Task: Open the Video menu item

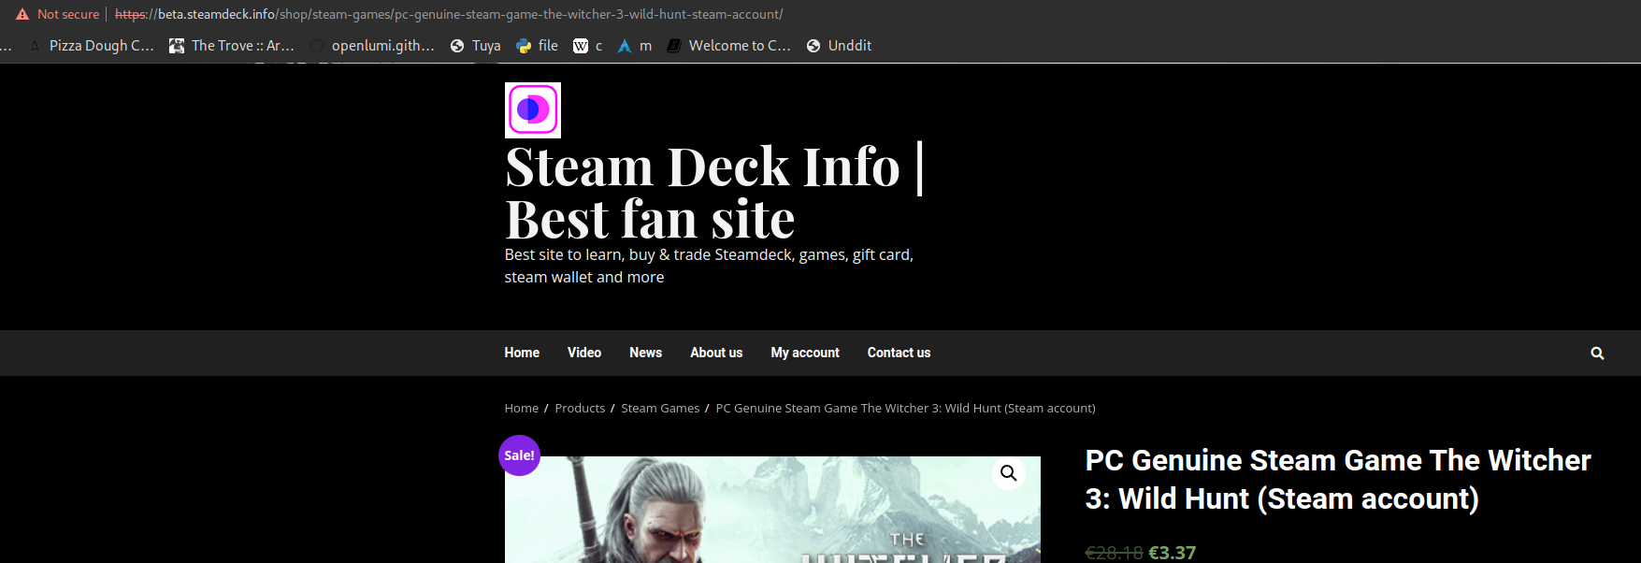Action: click(583, 353)
